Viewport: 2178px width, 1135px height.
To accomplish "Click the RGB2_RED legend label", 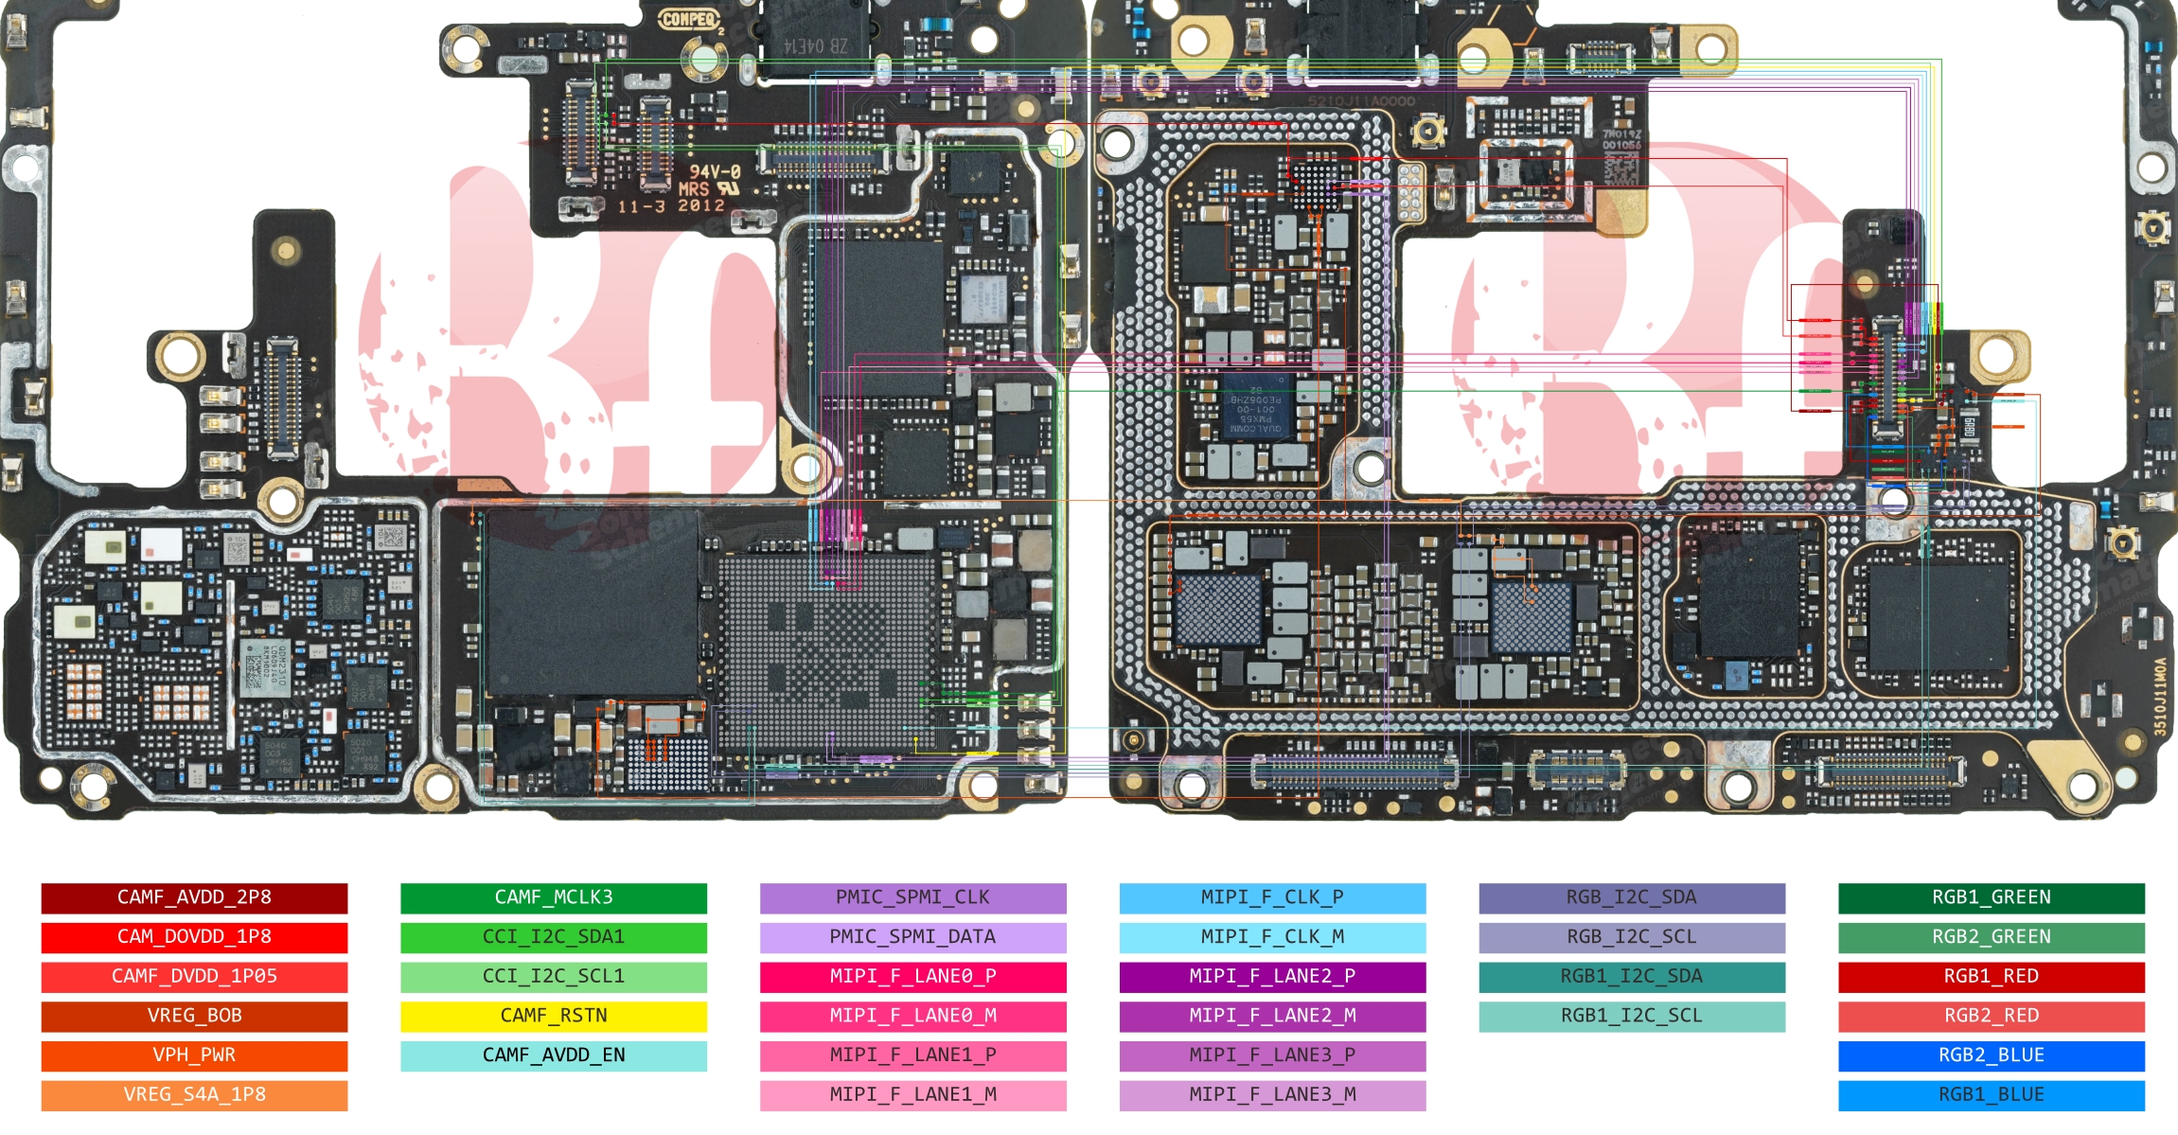I will pos(1992,1016).
